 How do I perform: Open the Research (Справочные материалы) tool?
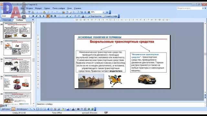33,12
